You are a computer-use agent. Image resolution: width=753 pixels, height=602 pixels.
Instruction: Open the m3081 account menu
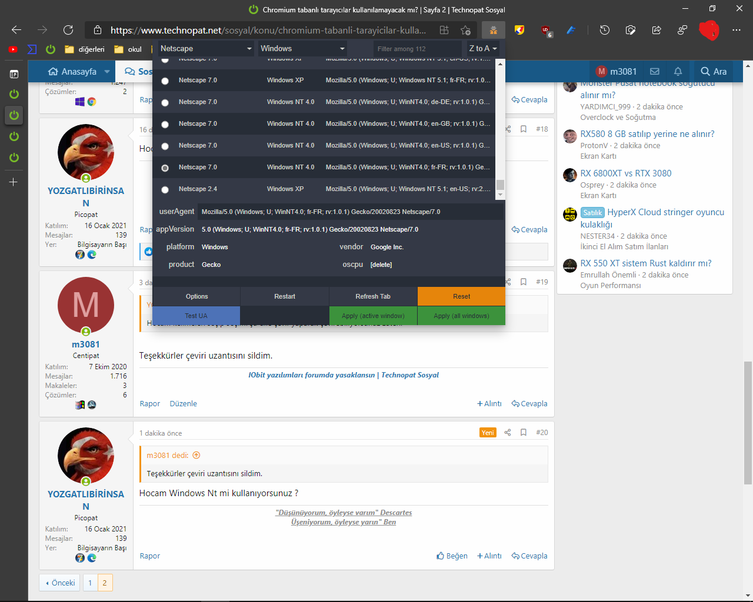click(x=616, y=72)
